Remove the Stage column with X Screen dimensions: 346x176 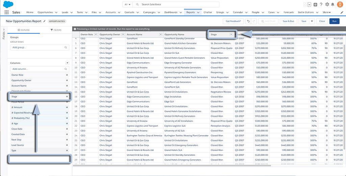(x=67, y=97)
